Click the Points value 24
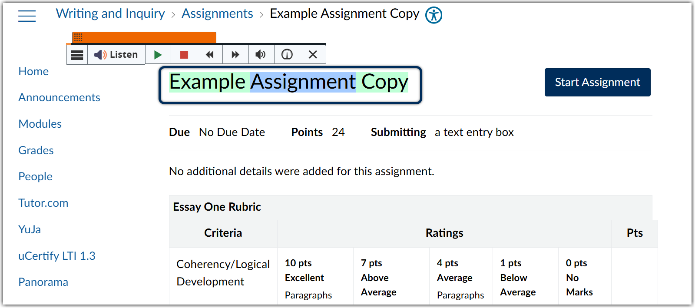The image size is (695, 308). click(338, 132)
